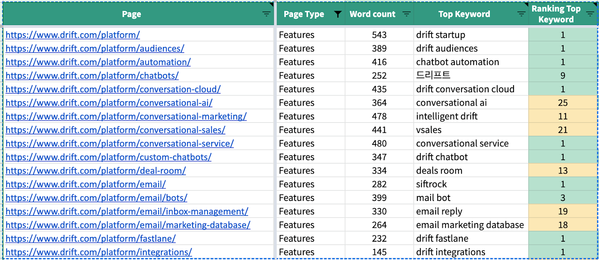Select the 'email reply' keyword cell
Screen dimensions: 599x260
click(x=471, y=211)
